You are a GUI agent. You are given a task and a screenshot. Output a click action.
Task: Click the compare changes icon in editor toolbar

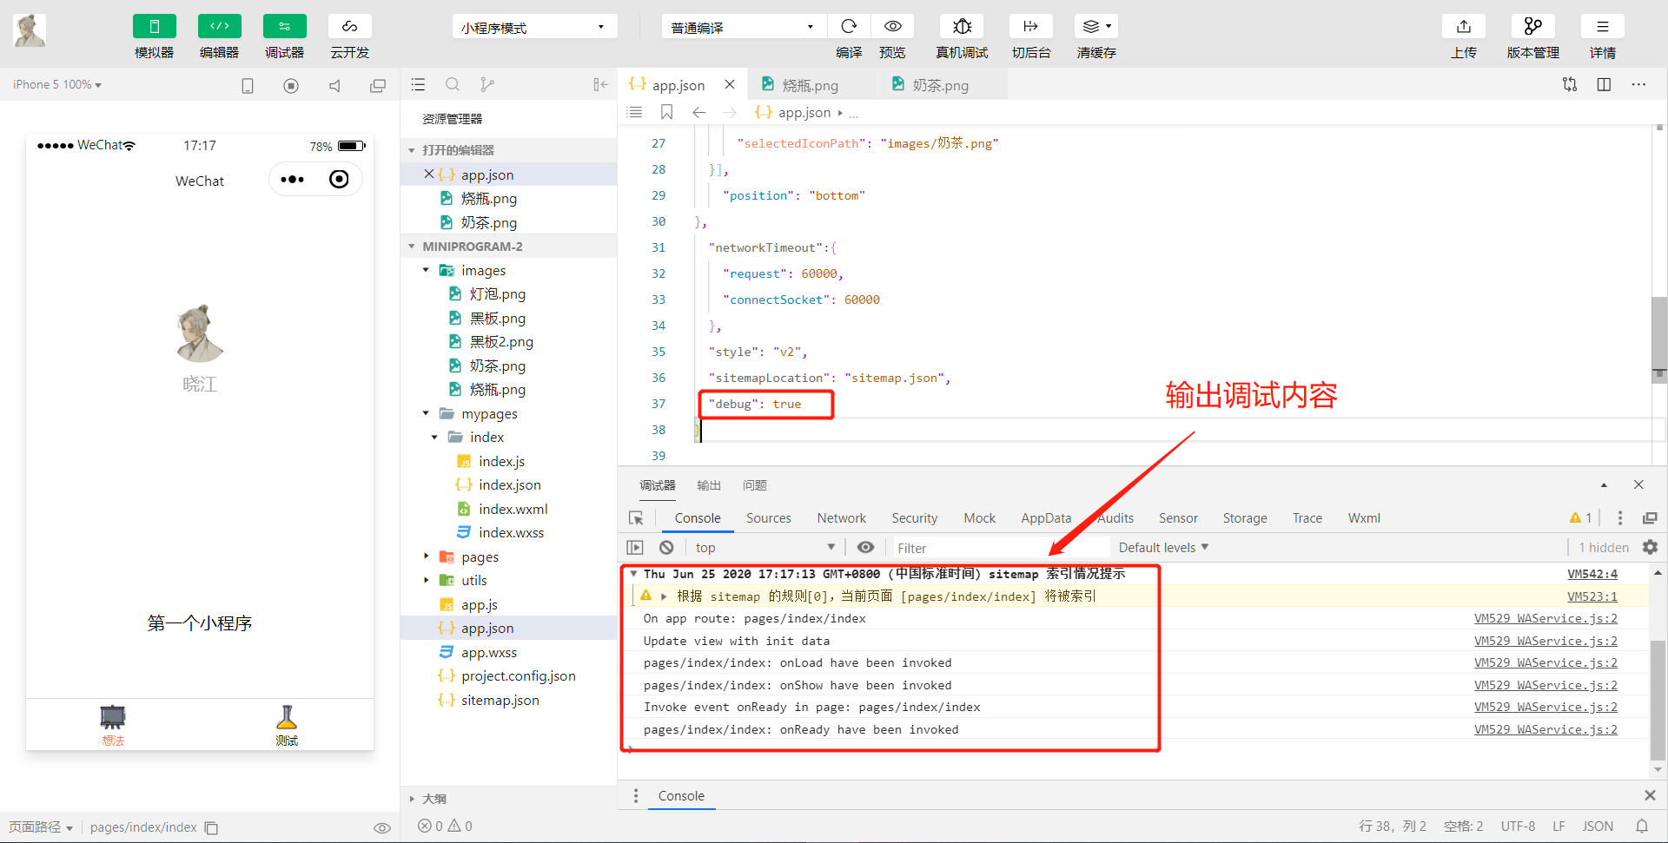pos(1570,84)
